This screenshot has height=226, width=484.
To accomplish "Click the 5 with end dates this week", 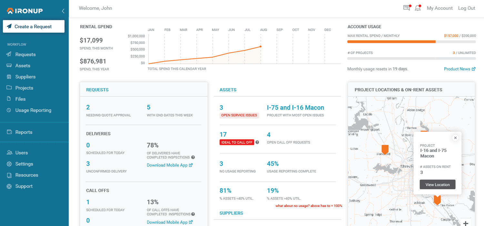I will (148, 107).
